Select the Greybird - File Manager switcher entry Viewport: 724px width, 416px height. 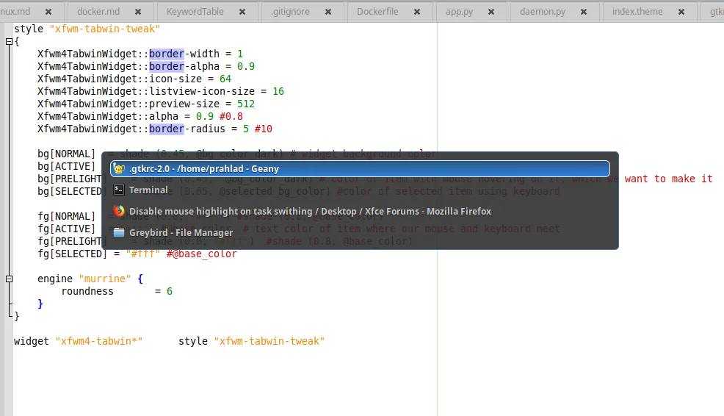181,232
